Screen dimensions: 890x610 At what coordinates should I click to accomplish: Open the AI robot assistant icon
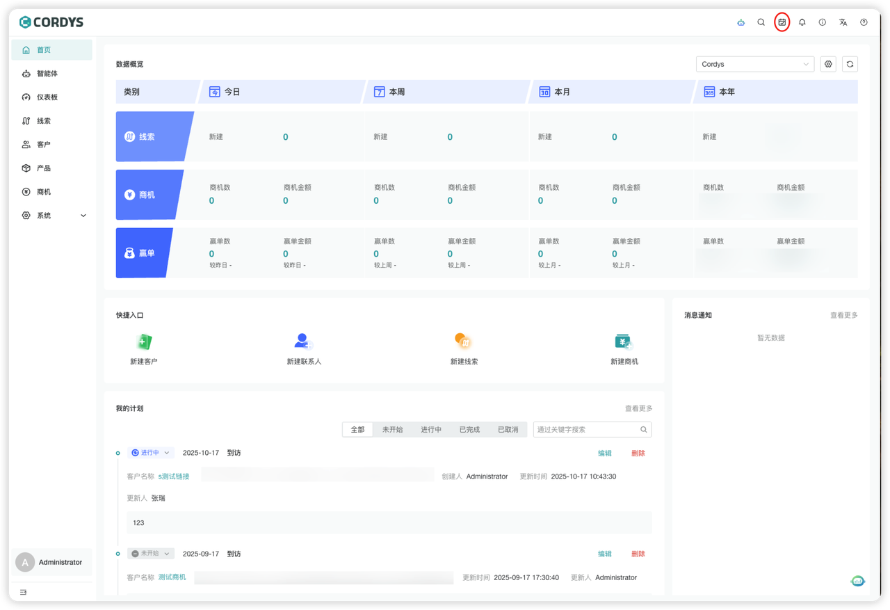coord(741,22)
